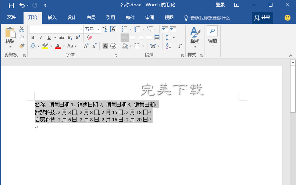This screenshot has width=296, height=185.
Task: Decrease paragraph indent
Action: click(x=165, y=29)
